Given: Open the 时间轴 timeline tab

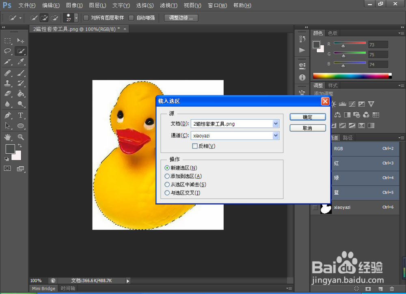Looking at the screenshot, I should [x=68, y=288].
